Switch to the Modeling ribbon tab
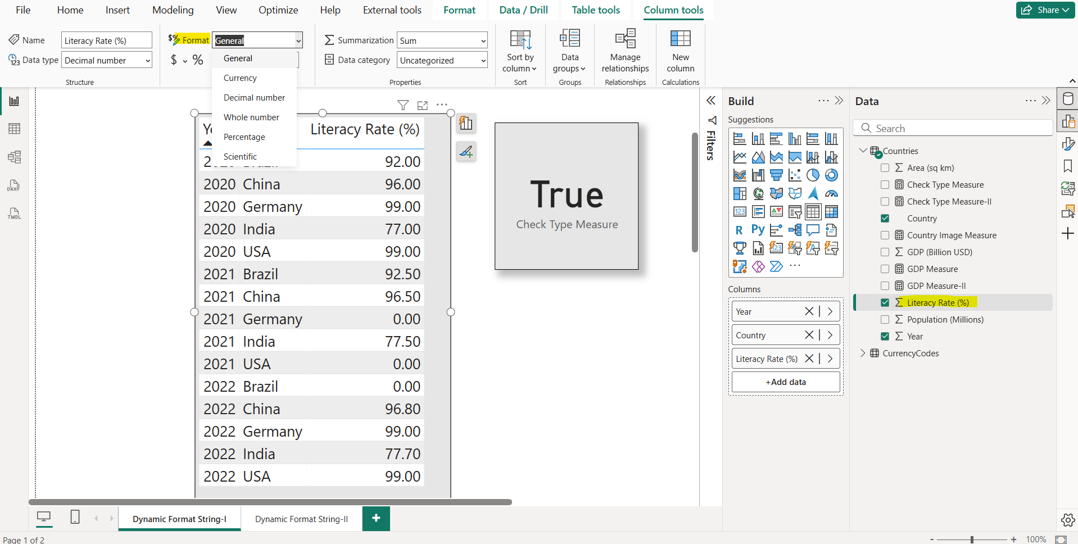The width and height of the screenshot is (1078, 544). pos(173,10)
